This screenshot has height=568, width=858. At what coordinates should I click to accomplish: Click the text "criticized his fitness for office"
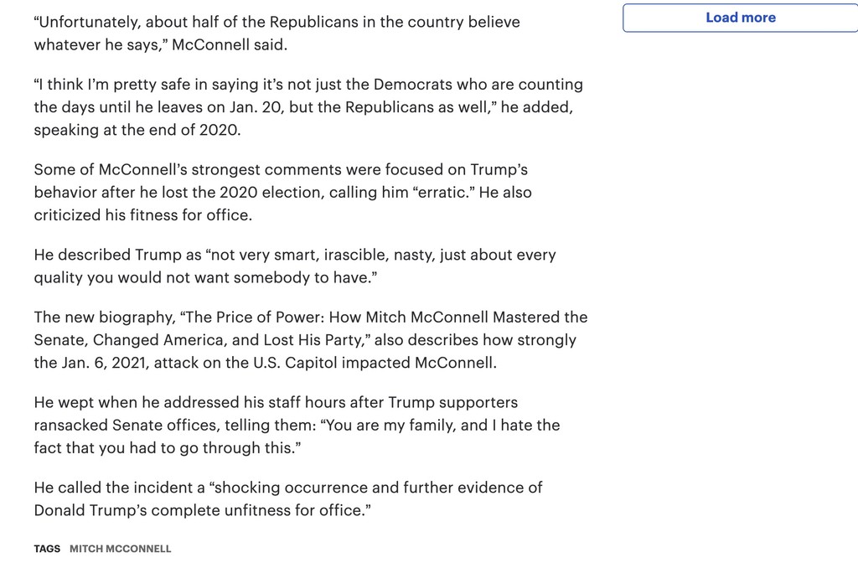142,215
